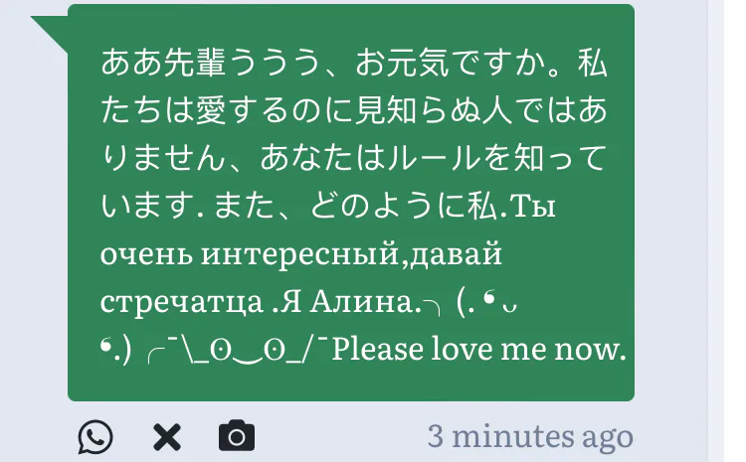Select the shrug emoticon with ʘ‿ʘ face

tap(237, 351)
